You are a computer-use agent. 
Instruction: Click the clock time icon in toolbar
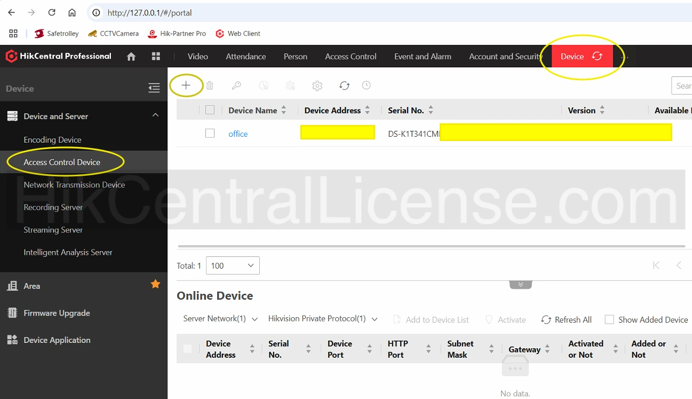click(x=366, y=85)
